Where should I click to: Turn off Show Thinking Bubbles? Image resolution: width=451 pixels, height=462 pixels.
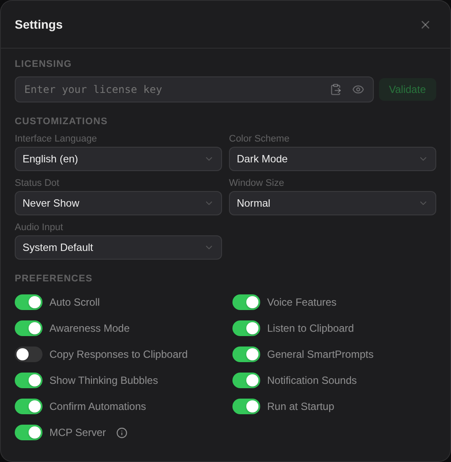tap(29, 380)
